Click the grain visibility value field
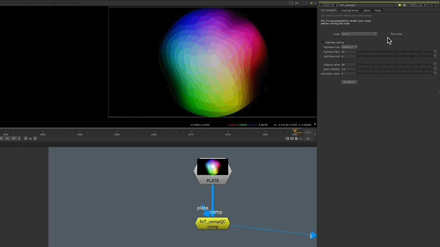 [x=348, y=69]
